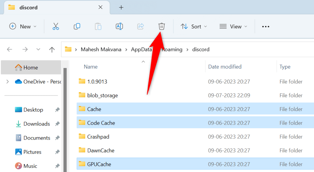Expand chevron after Mahesh Makvana breadcrumb
This screenshot has height=172, width=314.
[x=126, y=50]
